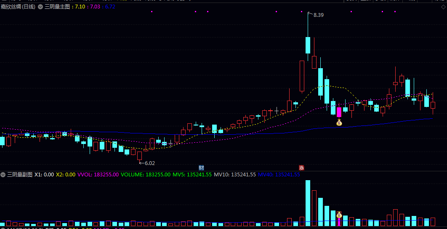Click the 三阴量副图 sub-chart name
The image size is (447, 229).
(20, 175)
